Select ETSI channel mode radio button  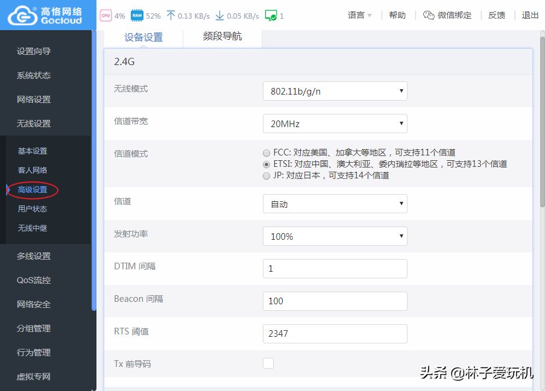tap(266, 164)
